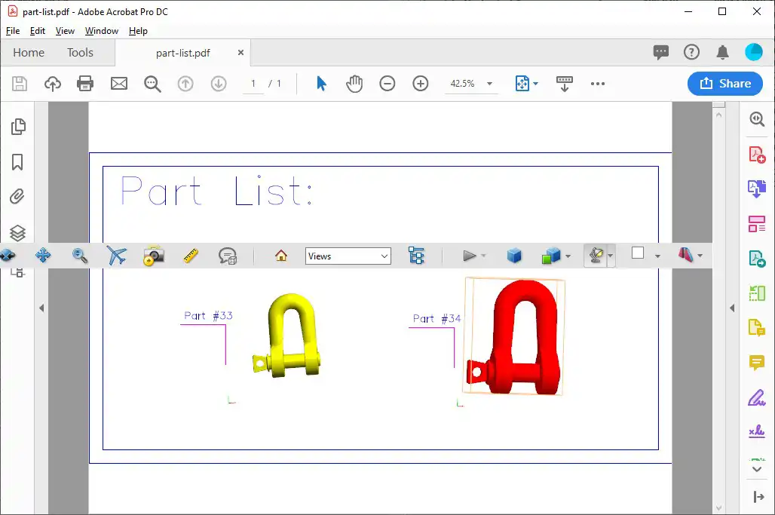
Task: Open the File menu
Action: point(13,31)
